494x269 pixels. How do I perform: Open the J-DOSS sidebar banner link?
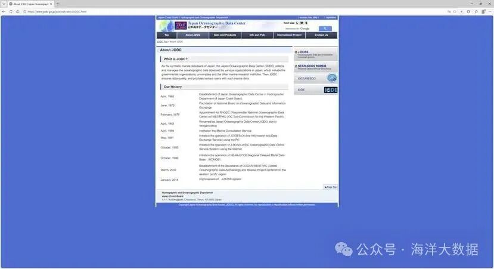(316, 54)
